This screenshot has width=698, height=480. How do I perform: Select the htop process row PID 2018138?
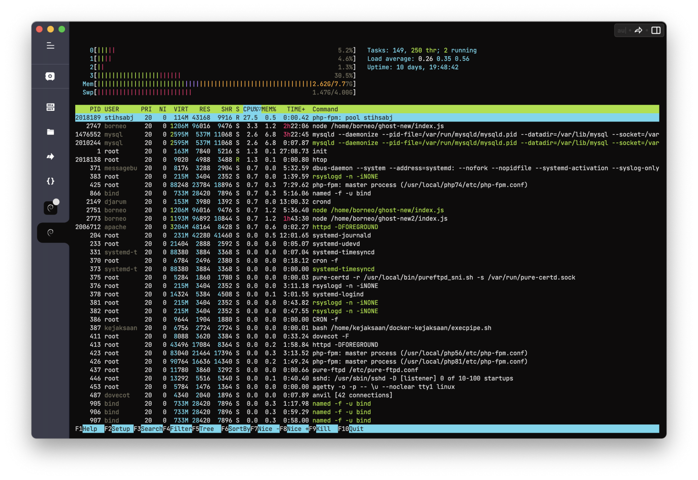click(367, 160)
